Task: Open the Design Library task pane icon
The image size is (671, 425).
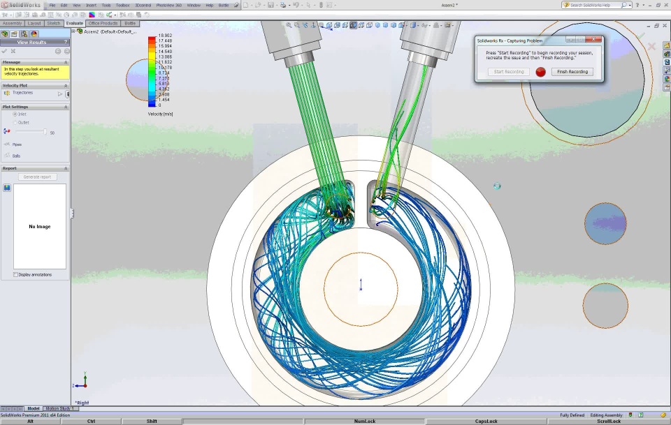Action: click(x=667, y=54)
